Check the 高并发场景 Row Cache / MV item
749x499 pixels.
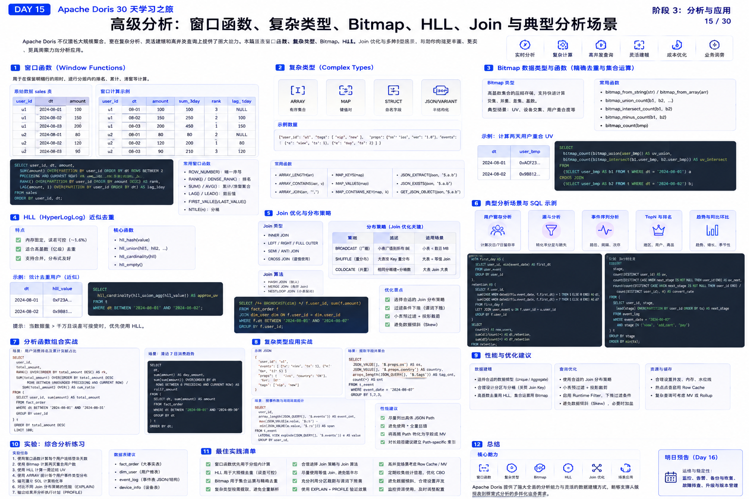pyautogui.click(x=381, y=464)
